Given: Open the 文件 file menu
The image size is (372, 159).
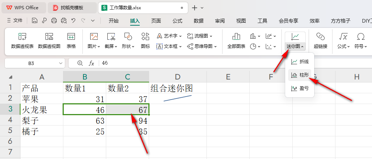Looking at the screenshot, I should point(15,20).
